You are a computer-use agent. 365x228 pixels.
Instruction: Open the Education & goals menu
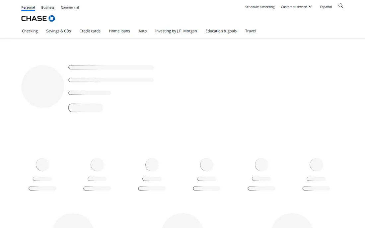221,31
